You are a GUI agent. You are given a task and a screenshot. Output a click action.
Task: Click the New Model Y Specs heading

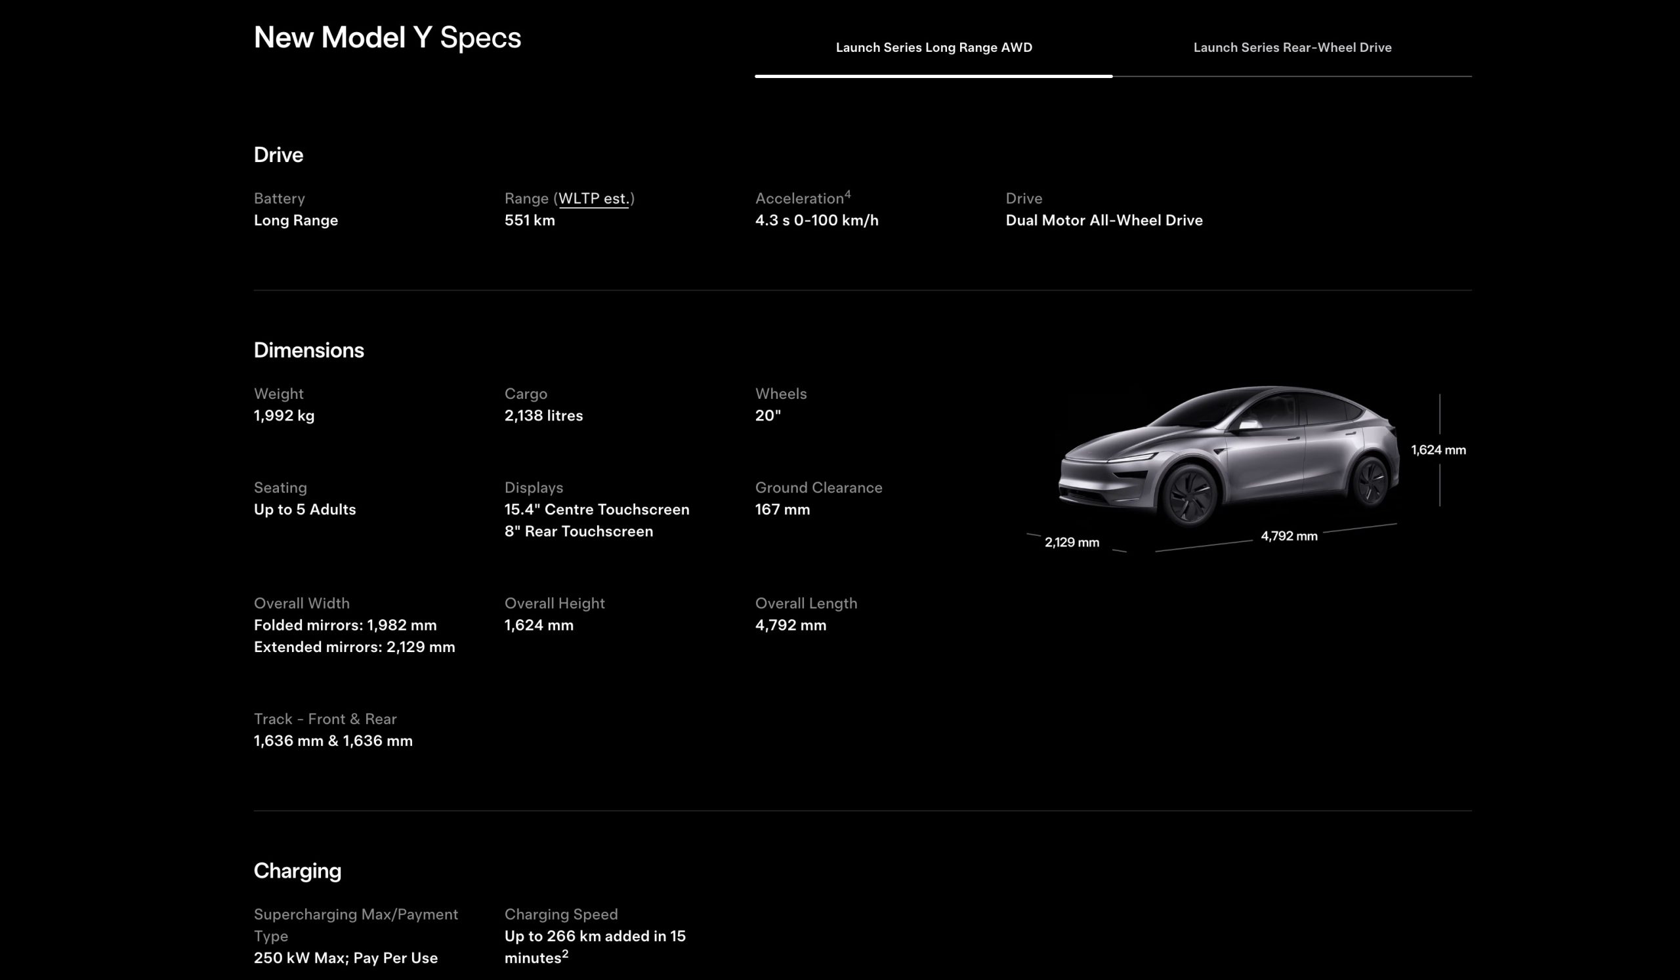387,37
